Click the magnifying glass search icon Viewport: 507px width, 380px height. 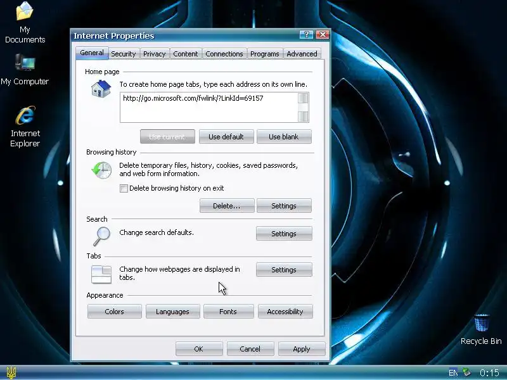click(x=102, y=236)
